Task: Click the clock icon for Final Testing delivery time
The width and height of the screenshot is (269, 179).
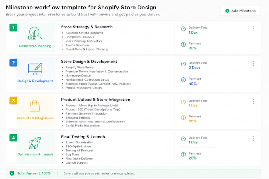Action: (x=183, y=139)
